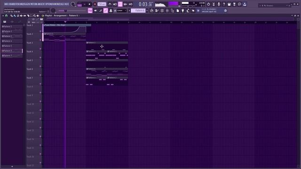Click arrow right of pattern selector
Viewport: 301px width, 169px height.
click(147, 11)
